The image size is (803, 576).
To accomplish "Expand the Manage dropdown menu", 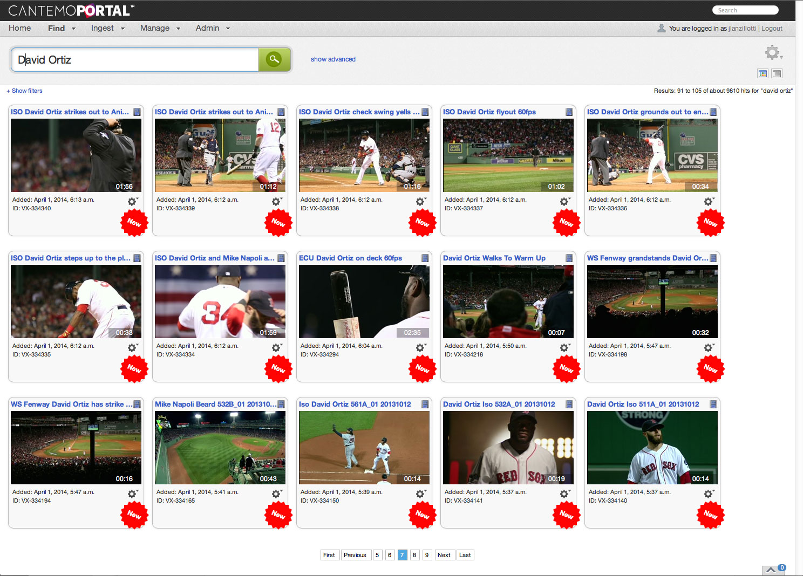I will point(160,28).
